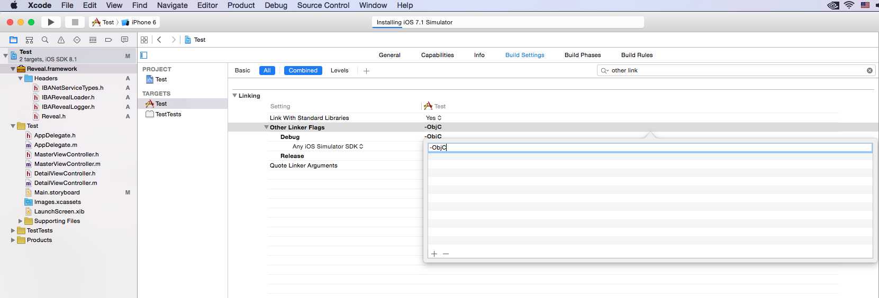Collapse the Reveal.framework group
This screenshot has height=298, width=879.
pyautogui.click(x=13, y=69)
